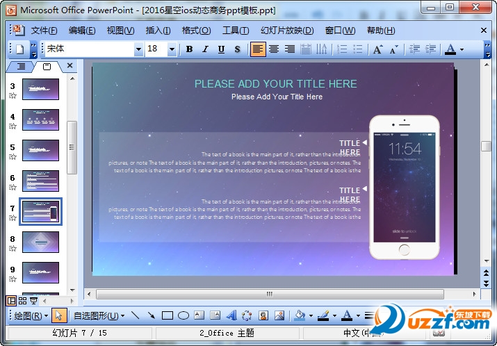Click the change text direction icon
Viewport: 497px width, 346px height.
tap(321, 49)
